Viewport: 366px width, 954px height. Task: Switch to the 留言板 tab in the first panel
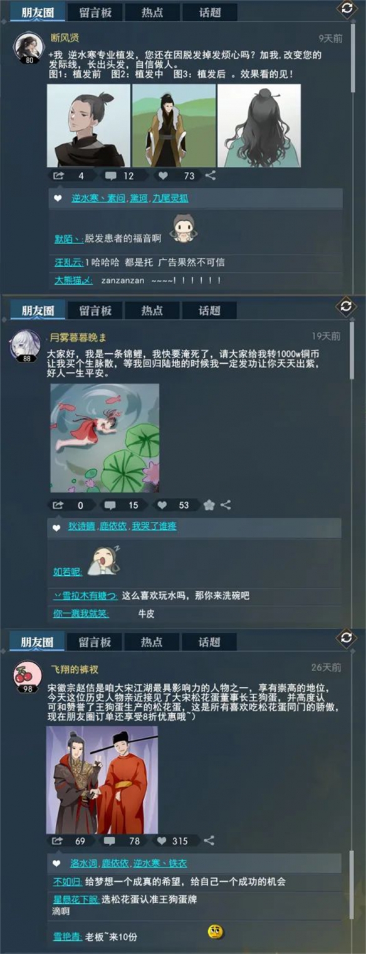point(95,12)
